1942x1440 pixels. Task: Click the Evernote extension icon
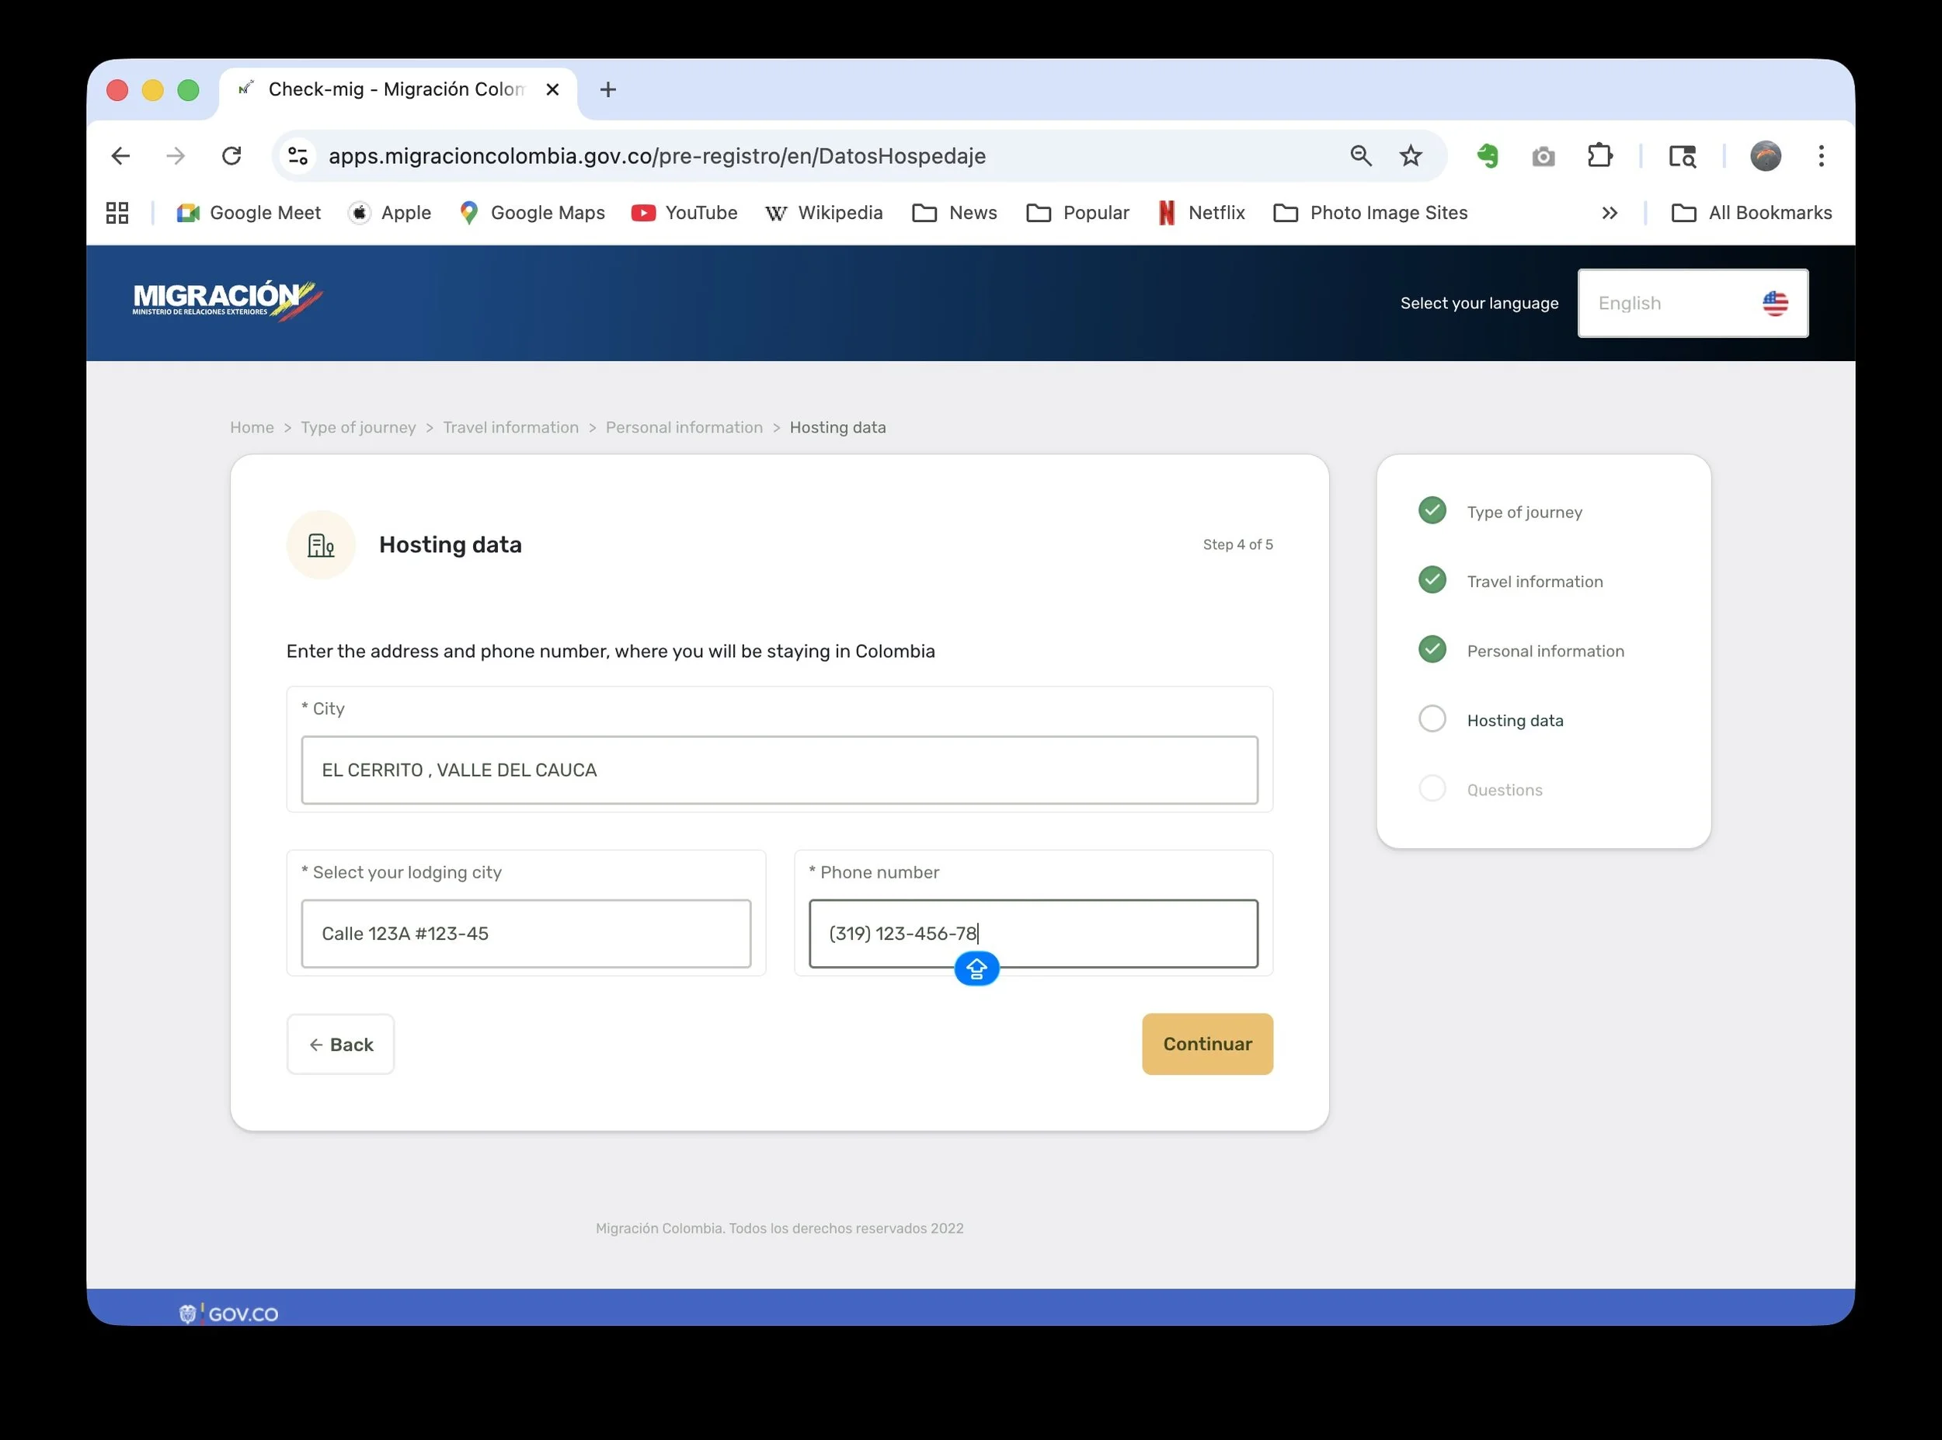[1488, 156]
